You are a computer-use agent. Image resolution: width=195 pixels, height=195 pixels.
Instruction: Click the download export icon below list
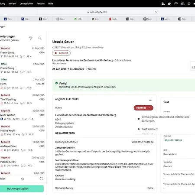(x=23, y=179)
